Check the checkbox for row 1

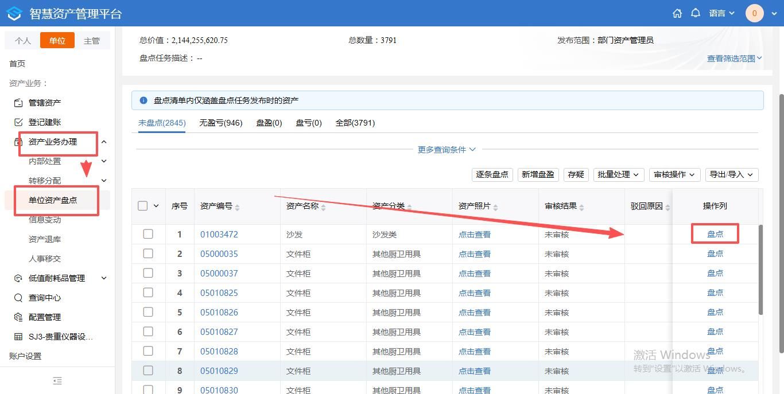148,234
